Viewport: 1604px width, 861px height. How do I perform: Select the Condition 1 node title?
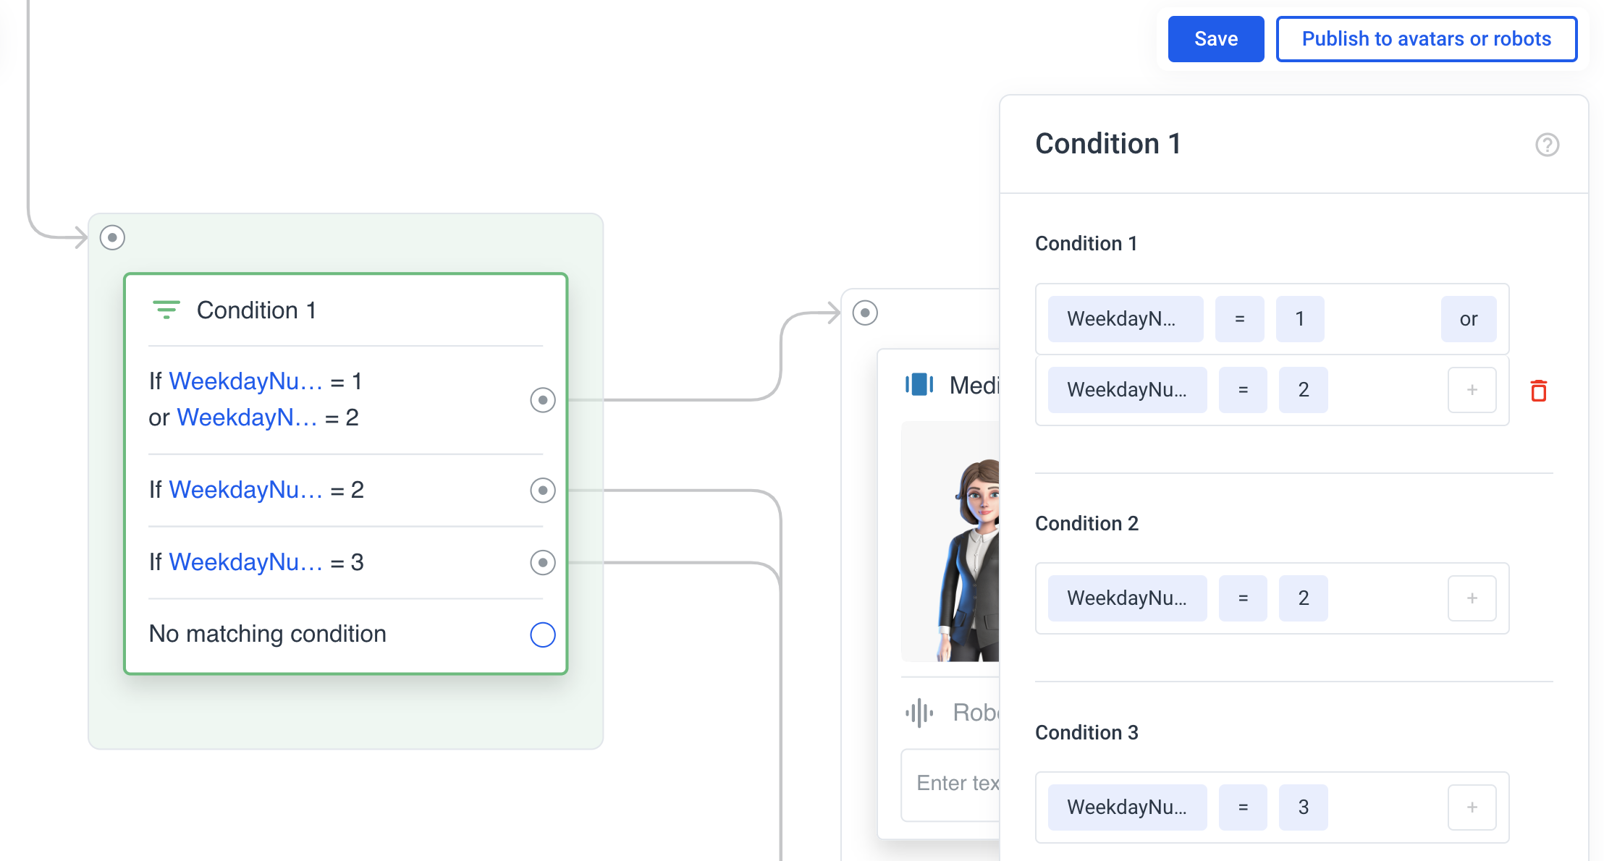tap(256, 310)
